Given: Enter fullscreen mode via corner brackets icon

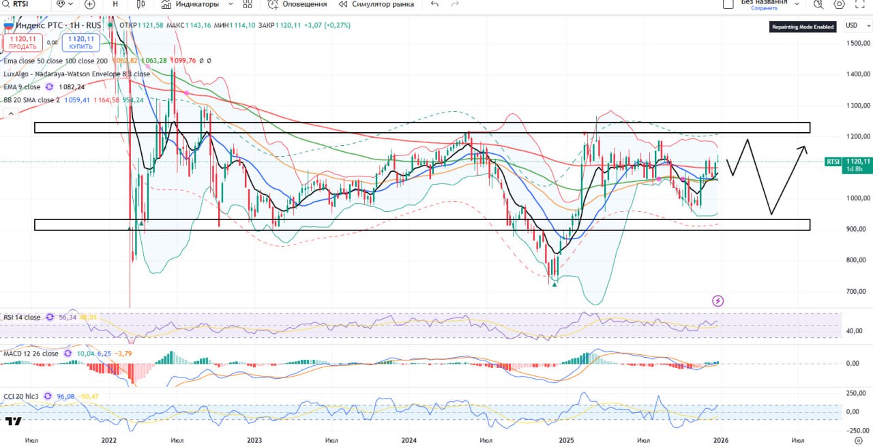Looking at the screenshot, I should coord(861,4).
